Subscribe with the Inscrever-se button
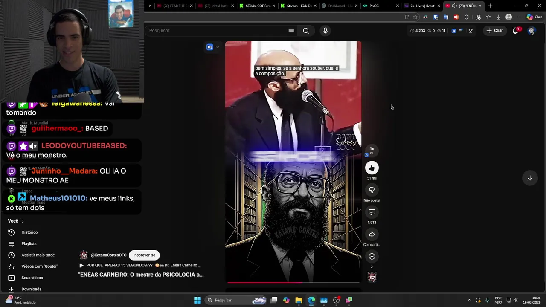 click(144, 255)
